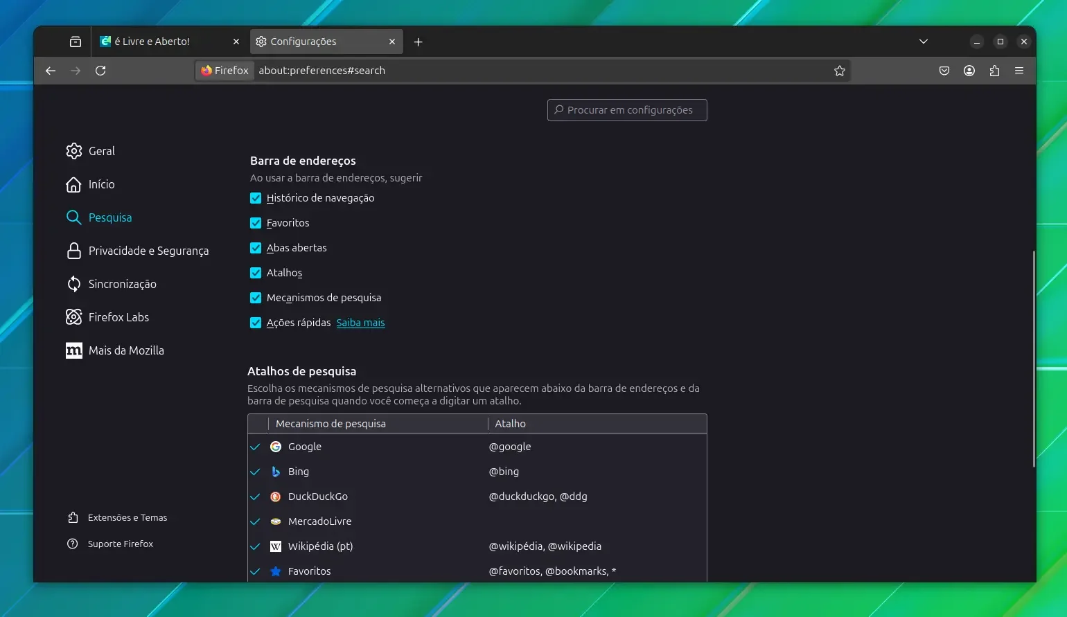Viewport: 1067px width, 617px height.
Task: Toggle the Atalhos checkbox
Action: 256,273
